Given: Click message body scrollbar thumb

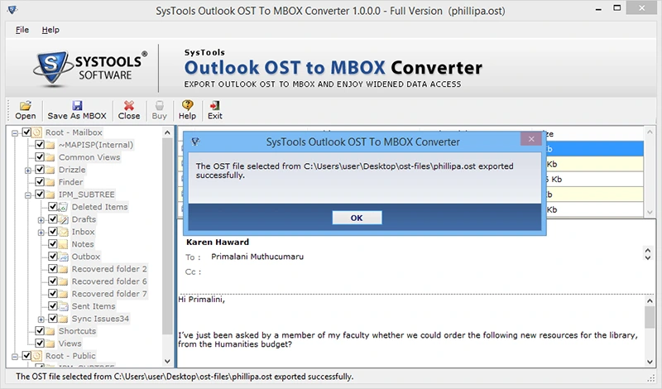Looking at the screenshot, I should click(650, 317).
